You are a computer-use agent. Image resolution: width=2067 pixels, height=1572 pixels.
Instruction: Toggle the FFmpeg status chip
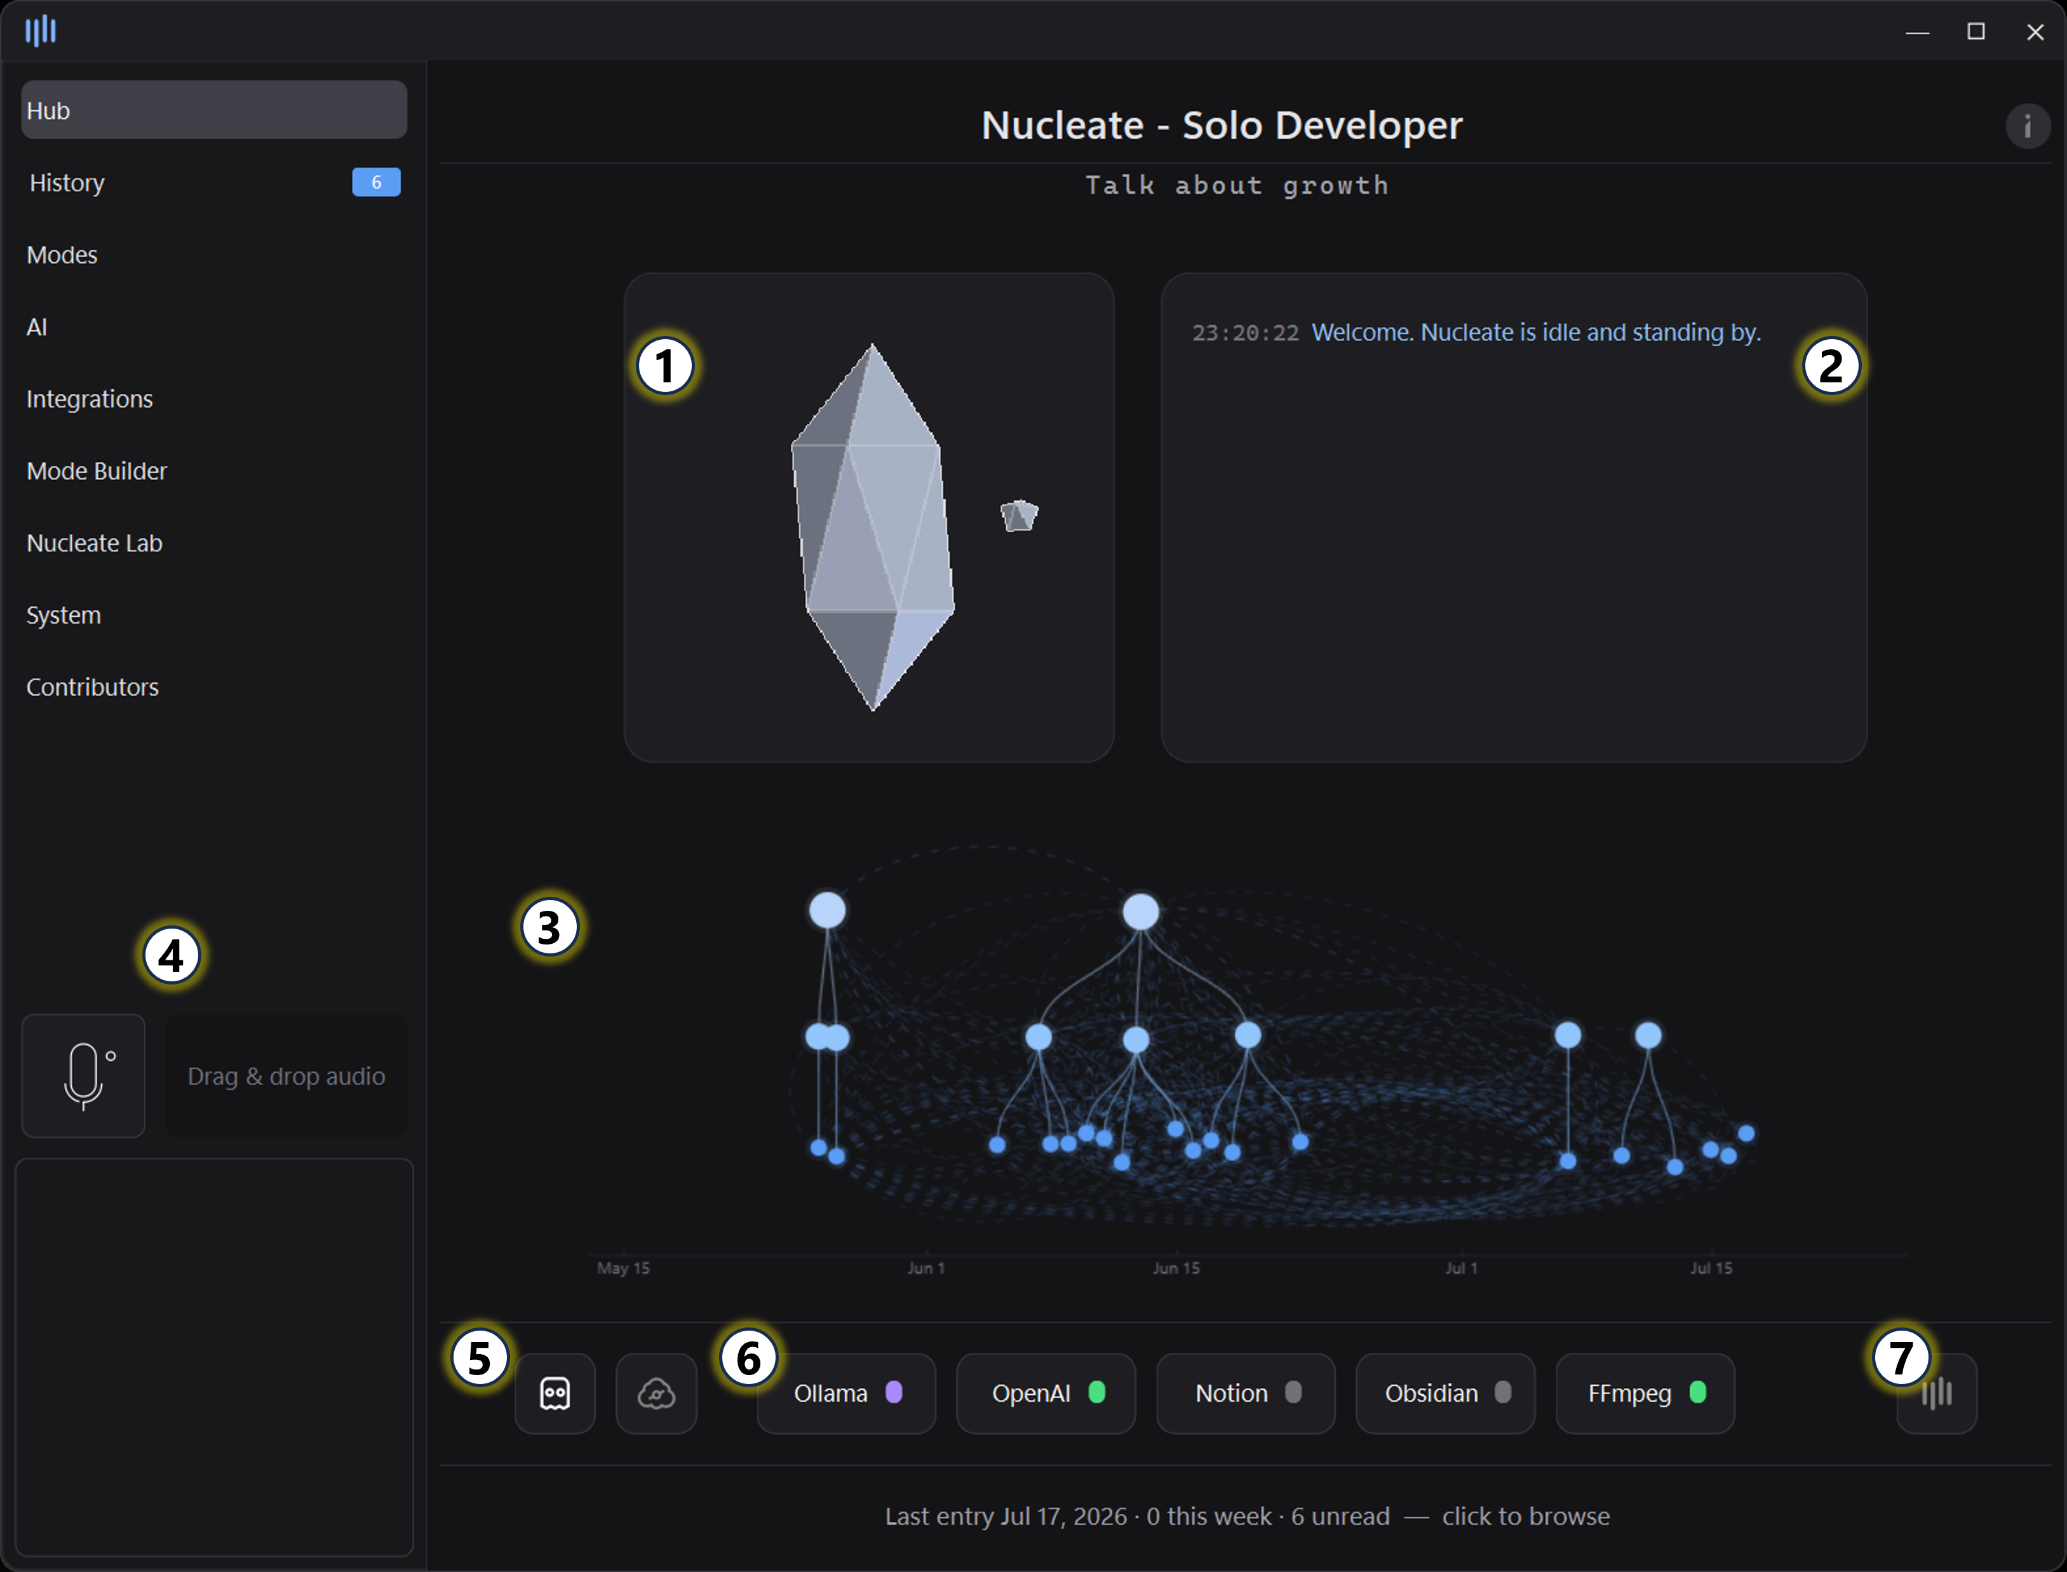point(1645,1394)
